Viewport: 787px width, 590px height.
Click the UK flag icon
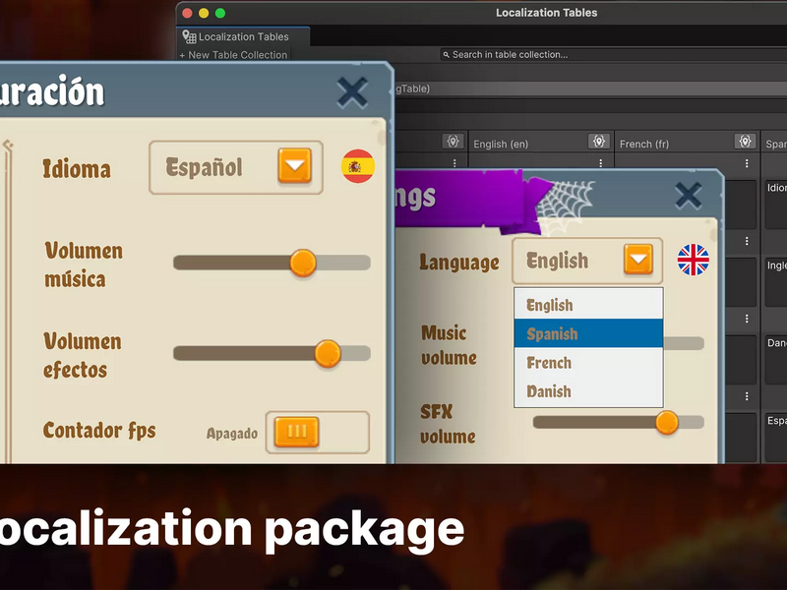tap(694, 260)
